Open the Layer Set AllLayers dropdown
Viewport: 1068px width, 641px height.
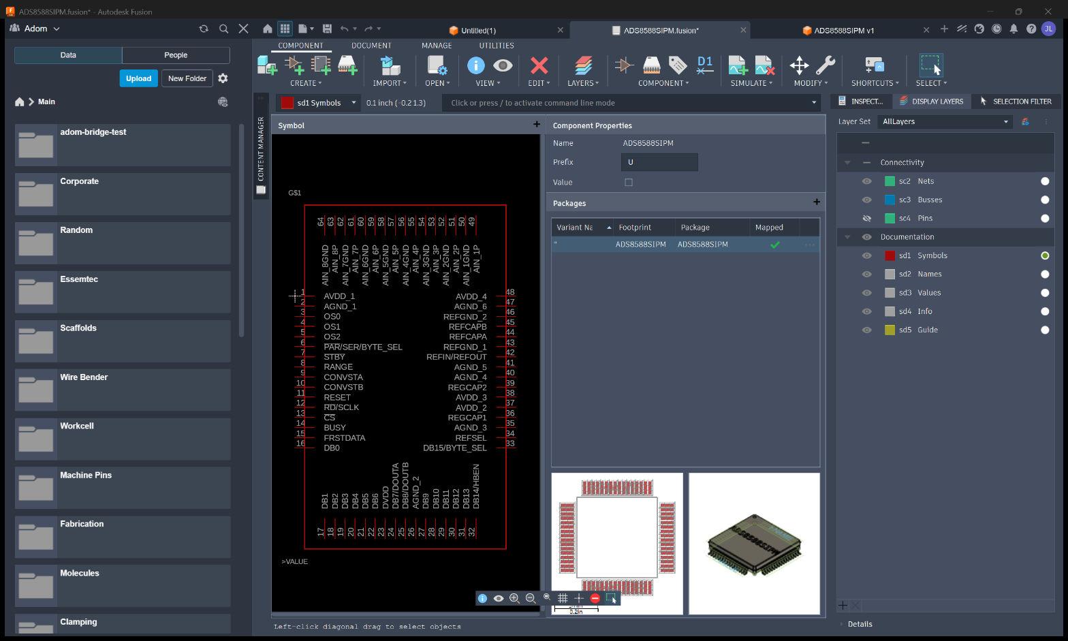(945, 122)
